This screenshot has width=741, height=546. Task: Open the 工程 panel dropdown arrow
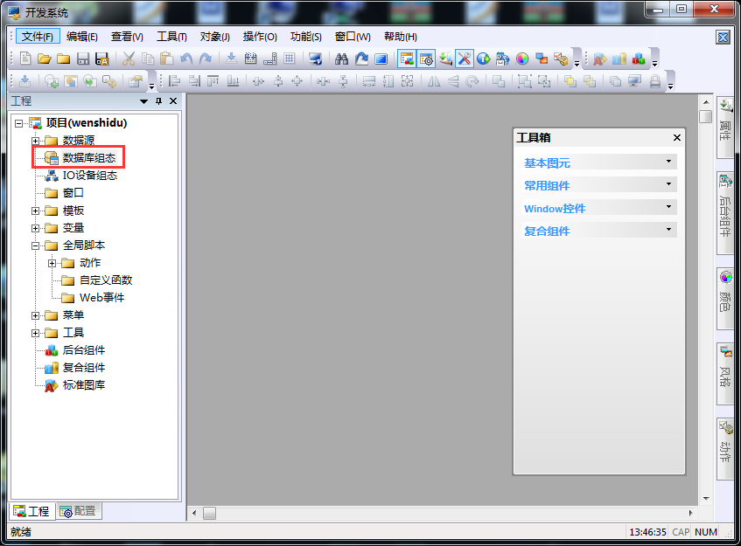click(143, 101)
